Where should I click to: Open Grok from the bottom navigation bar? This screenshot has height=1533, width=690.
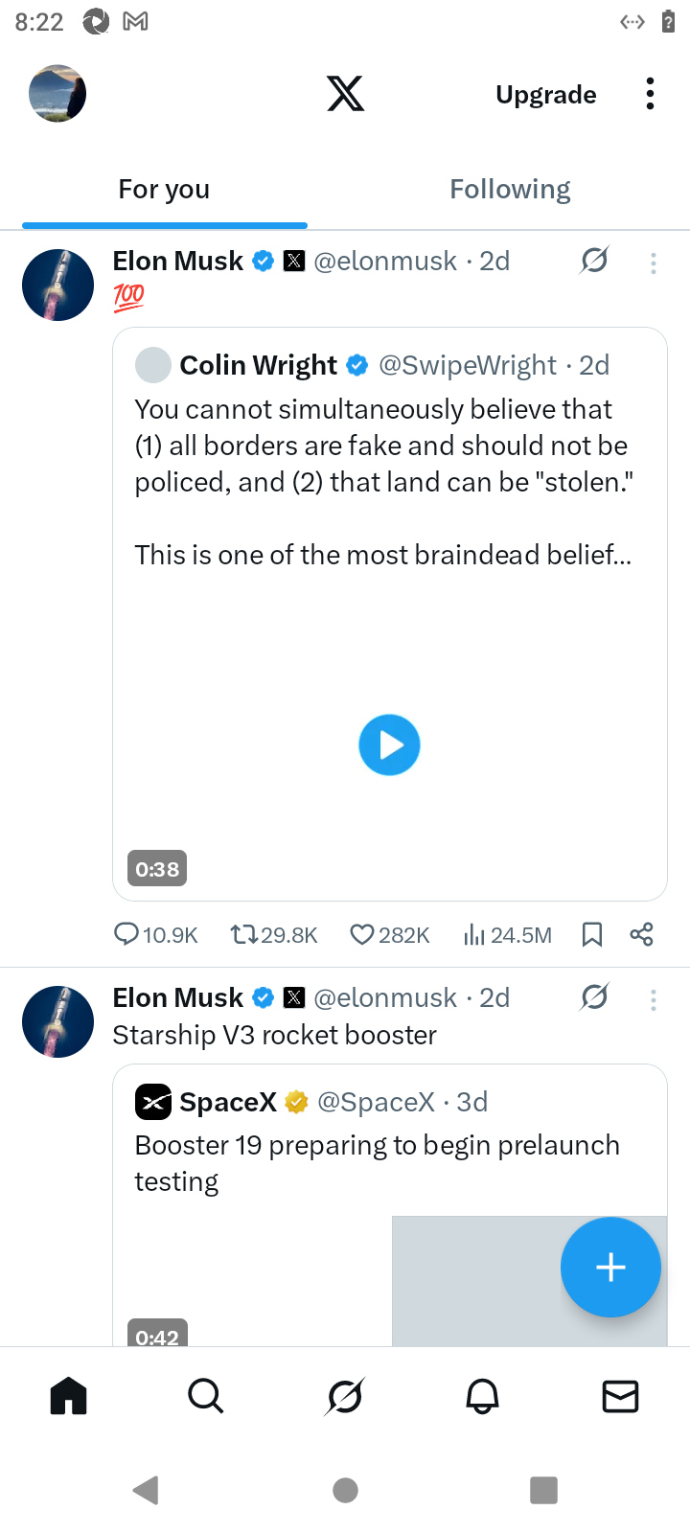pos(344,1396)
